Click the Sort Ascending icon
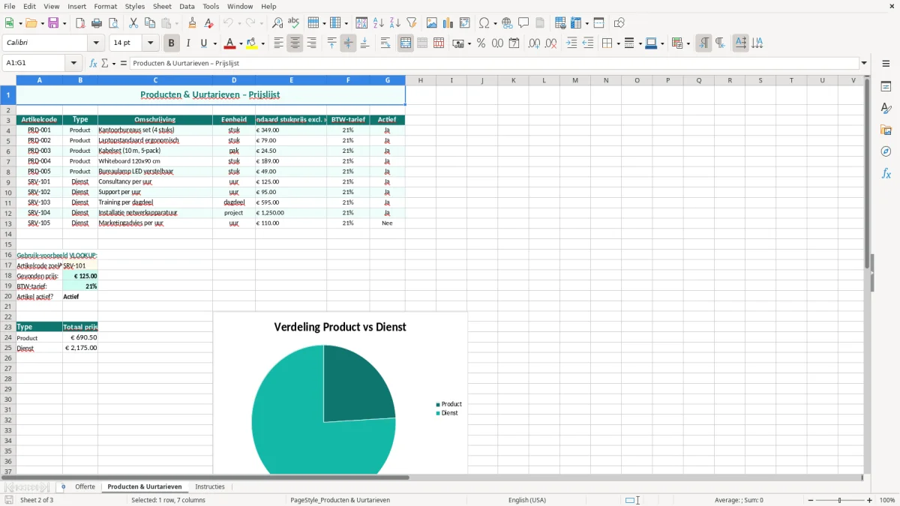Screen dimensions: 900x506 pyautogui.click(x=379, y=23)
